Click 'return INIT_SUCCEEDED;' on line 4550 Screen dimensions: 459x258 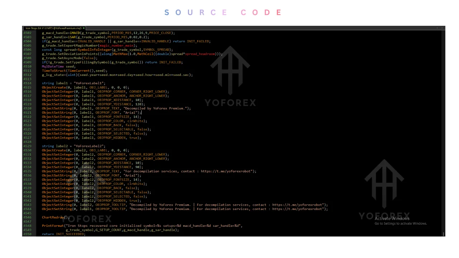tap(63, 234)
